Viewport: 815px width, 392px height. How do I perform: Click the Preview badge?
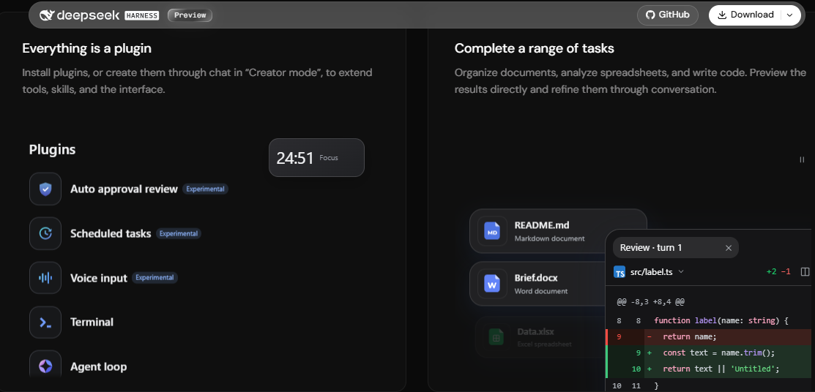(x=190, y=15)
